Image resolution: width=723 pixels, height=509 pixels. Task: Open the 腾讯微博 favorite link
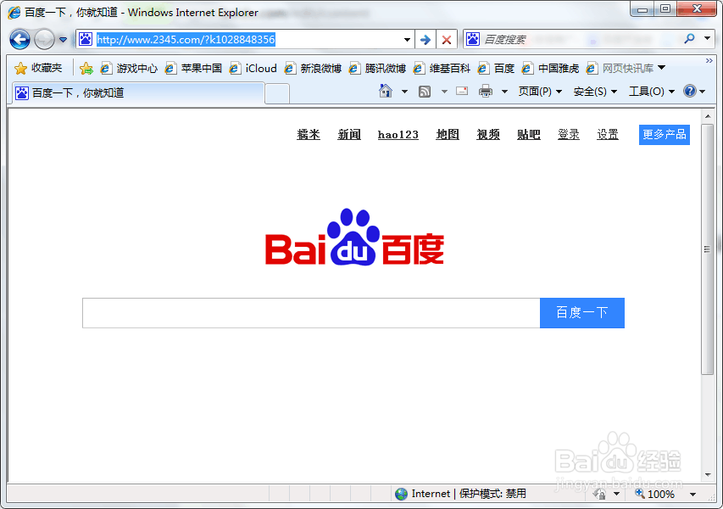378,69
